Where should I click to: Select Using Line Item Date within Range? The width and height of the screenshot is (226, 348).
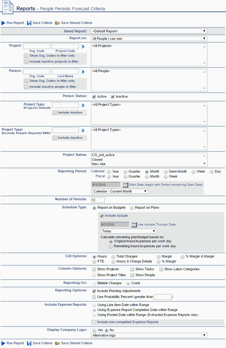(x=94, y=305)
